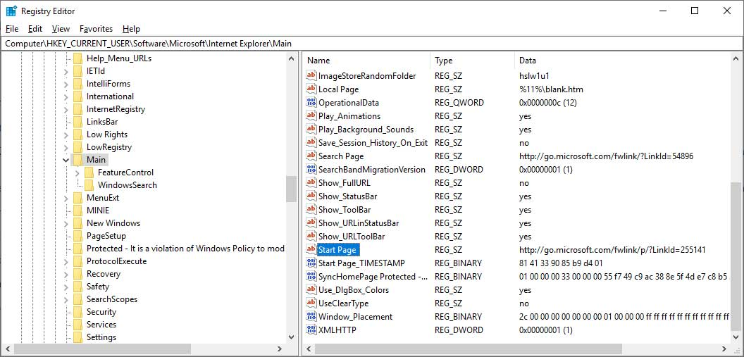Screen dimensions: 744x357
Task: Click the registry path address bar
Action: (371, 44)
